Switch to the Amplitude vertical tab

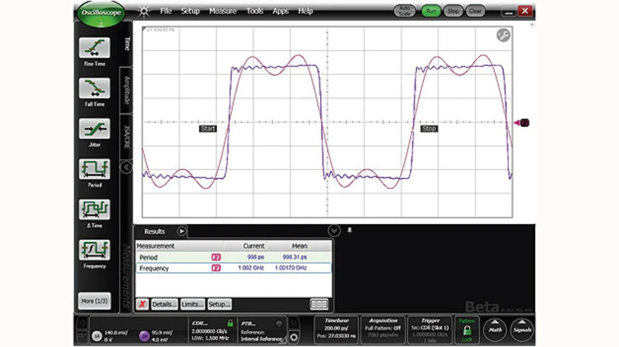click(127, 90)
